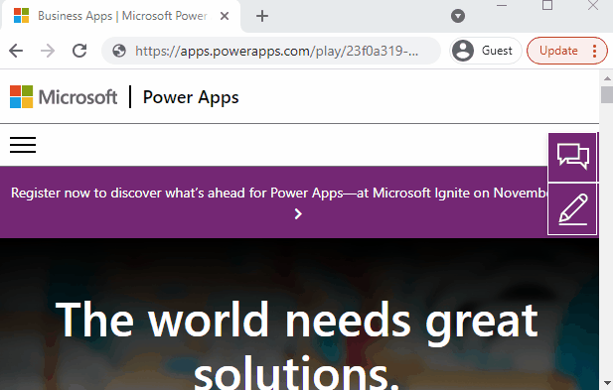The height and width of the screenshot is (390, 613).
Task: Go forward to next page
Action: [x=48, y=51]
